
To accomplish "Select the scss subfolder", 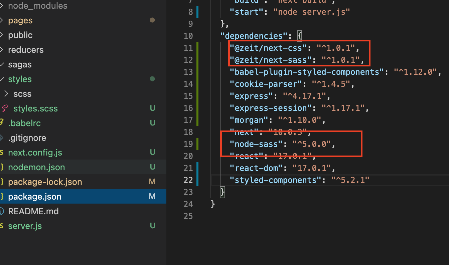I will pos(83,94).
